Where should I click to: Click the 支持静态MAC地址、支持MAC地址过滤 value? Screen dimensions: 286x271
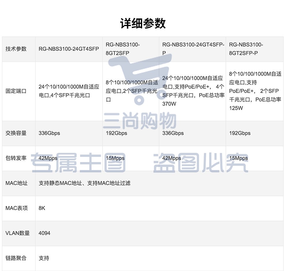coord(84,183)
